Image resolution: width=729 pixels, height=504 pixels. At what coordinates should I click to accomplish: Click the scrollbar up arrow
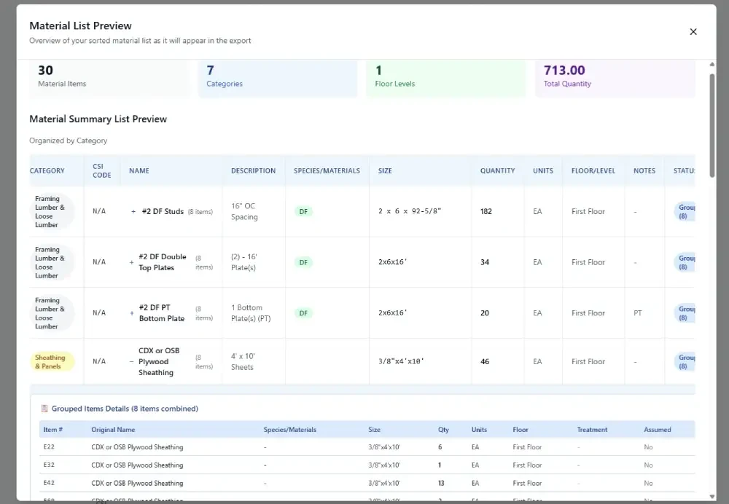pyautogui.click(x=712, y=64)
